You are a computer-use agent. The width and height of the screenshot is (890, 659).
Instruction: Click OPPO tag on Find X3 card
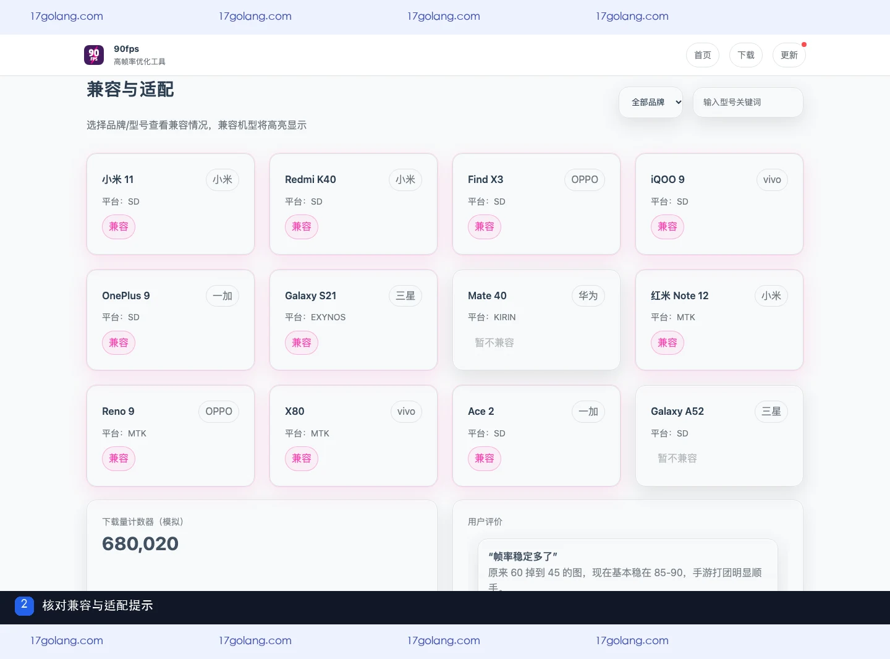tap(585, 179)
